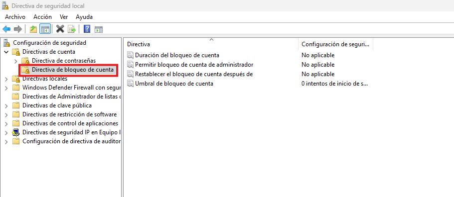Select Duración del bloqueo de cuenta row
The height and width of the screenshot is (197, 454).
(177, 55)
